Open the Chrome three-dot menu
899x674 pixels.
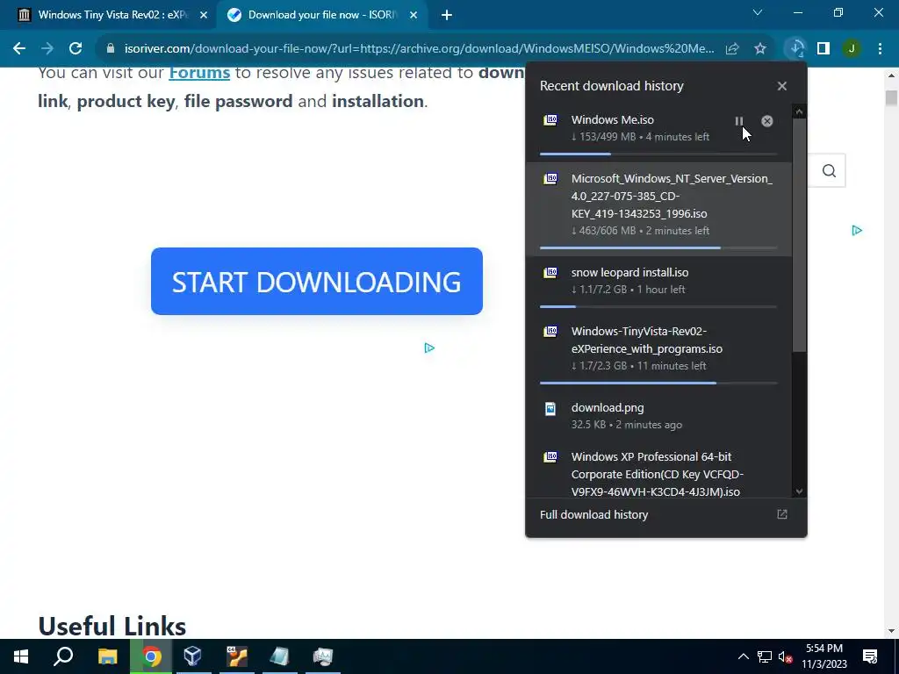[880, 49]
